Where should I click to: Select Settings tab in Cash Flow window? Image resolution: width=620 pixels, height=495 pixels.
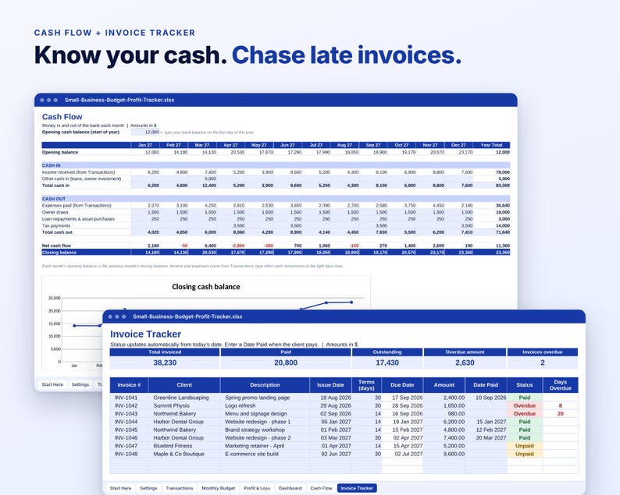pos(80,384)
